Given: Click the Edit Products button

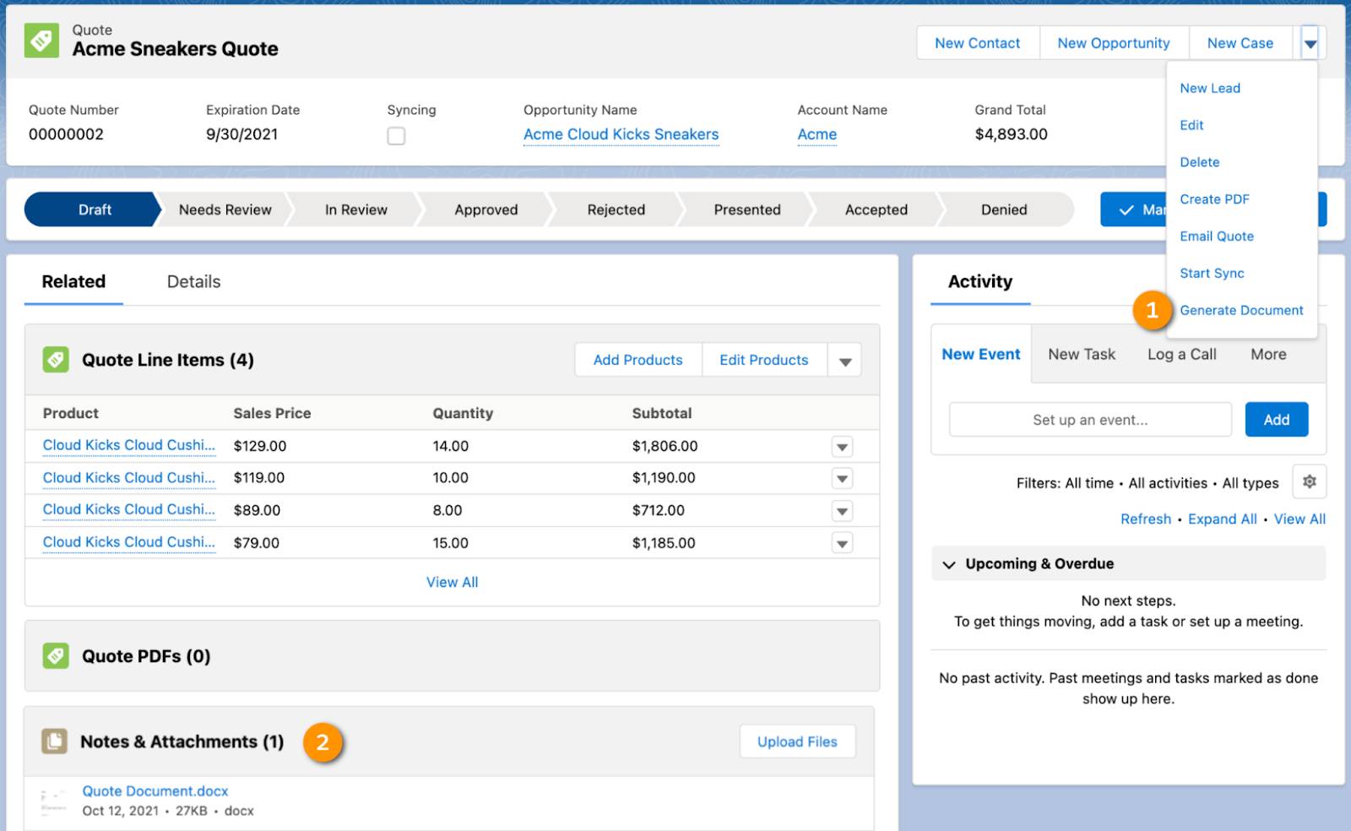Looking at the screenshot, I should 763,360.
